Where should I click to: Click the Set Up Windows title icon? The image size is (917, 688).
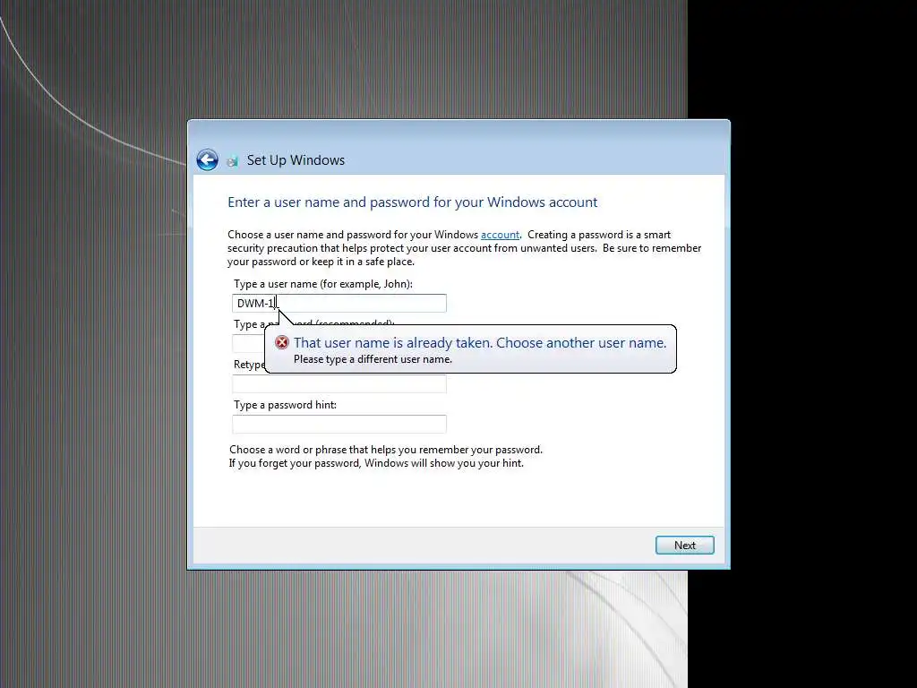coord(232,161)
